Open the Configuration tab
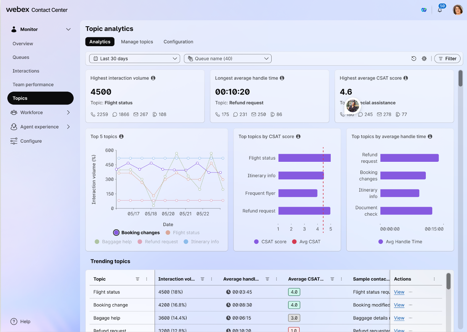The width and height of the screenshot is (467, 332). point(178,42)
